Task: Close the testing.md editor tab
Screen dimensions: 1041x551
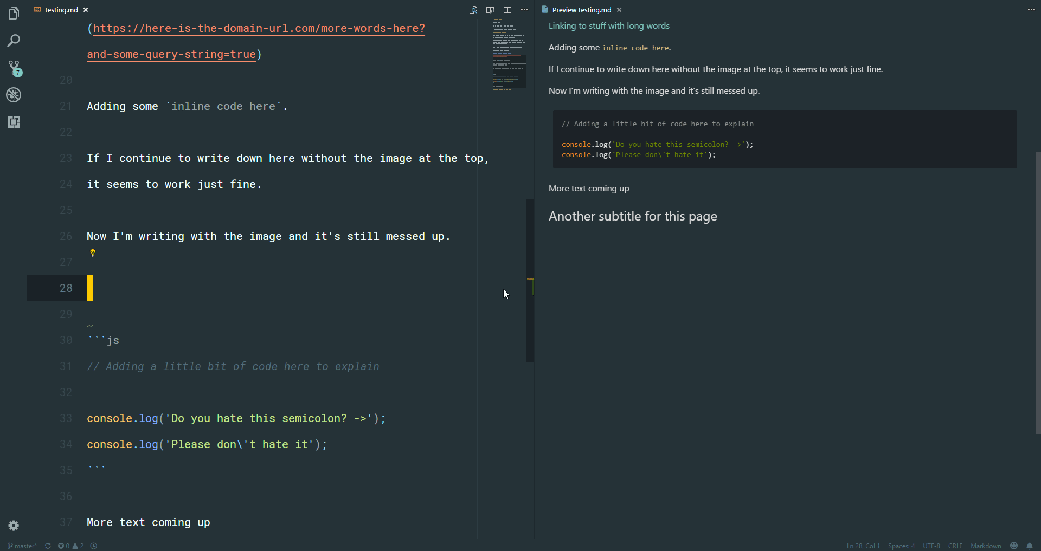Action: tap(86, 10)
